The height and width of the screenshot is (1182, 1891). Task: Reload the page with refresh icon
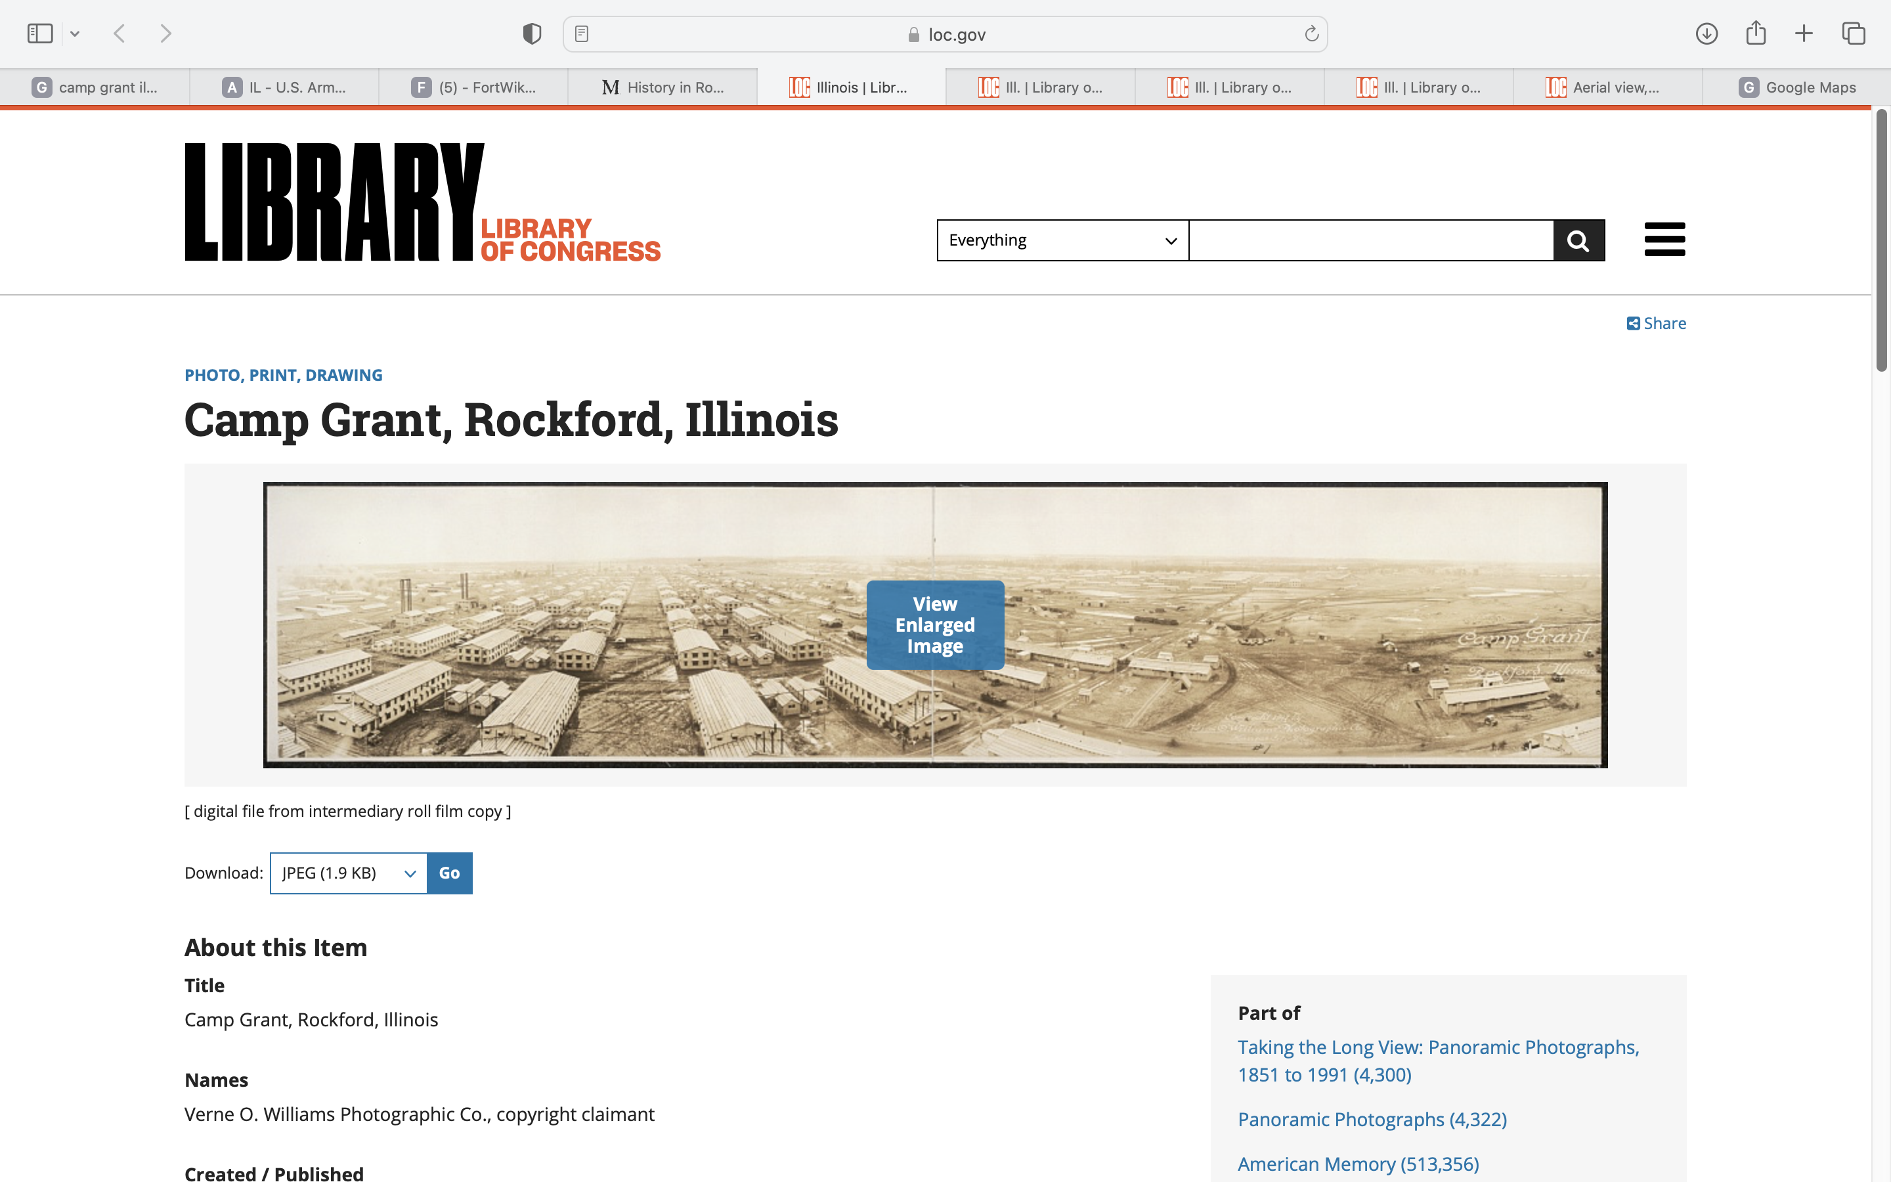(x=1311, y=33)
